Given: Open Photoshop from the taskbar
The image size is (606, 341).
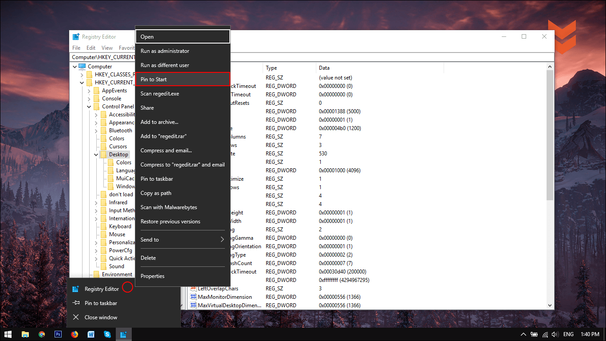Looking at the screenshot, I should pos(58,334).
